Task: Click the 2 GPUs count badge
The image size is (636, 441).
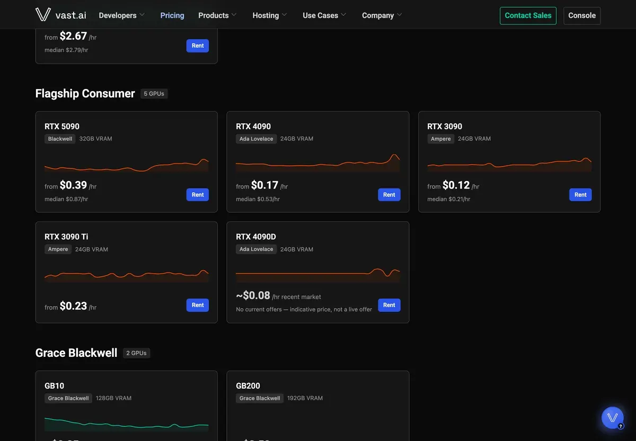Action: tap(136, 353)
